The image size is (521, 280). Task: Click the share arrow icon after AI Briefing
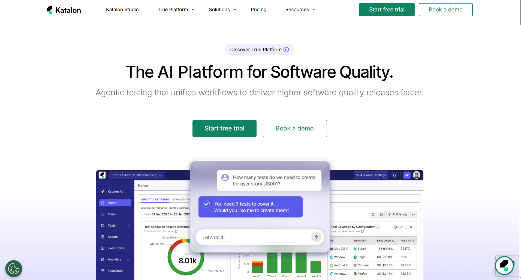tap(414, 214)
